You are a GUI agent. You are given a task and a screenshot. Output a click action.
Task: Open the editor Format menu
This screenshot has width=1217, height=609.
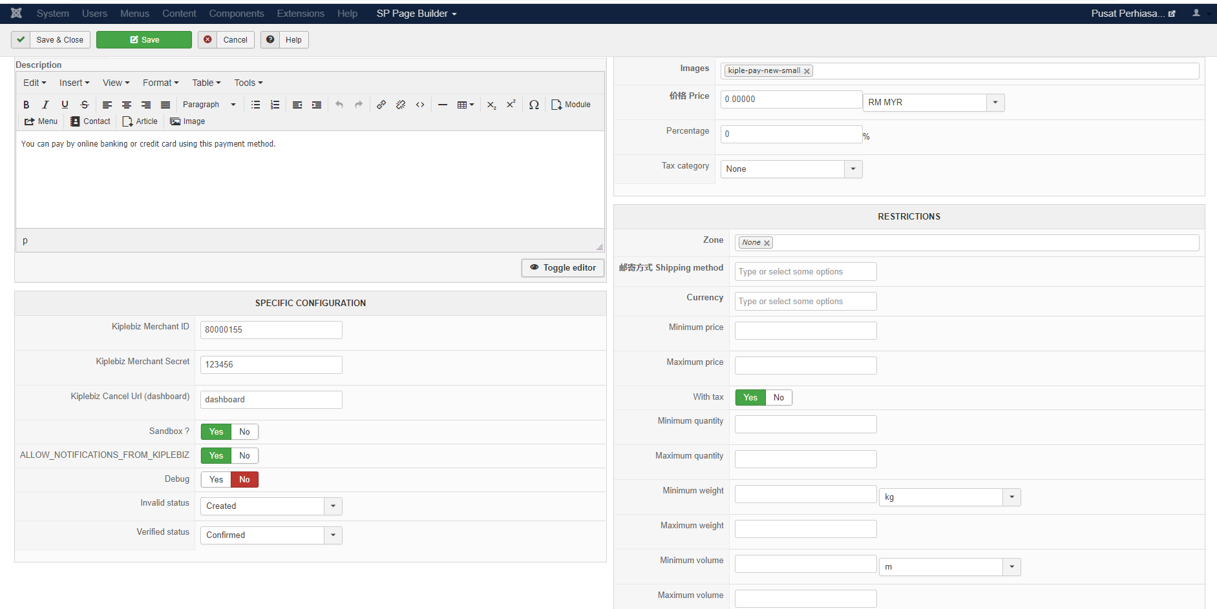[x=161, y=83]
